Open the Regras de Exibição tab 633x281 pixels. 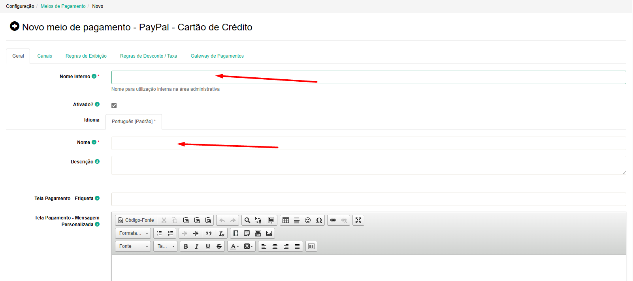point(86,56)
